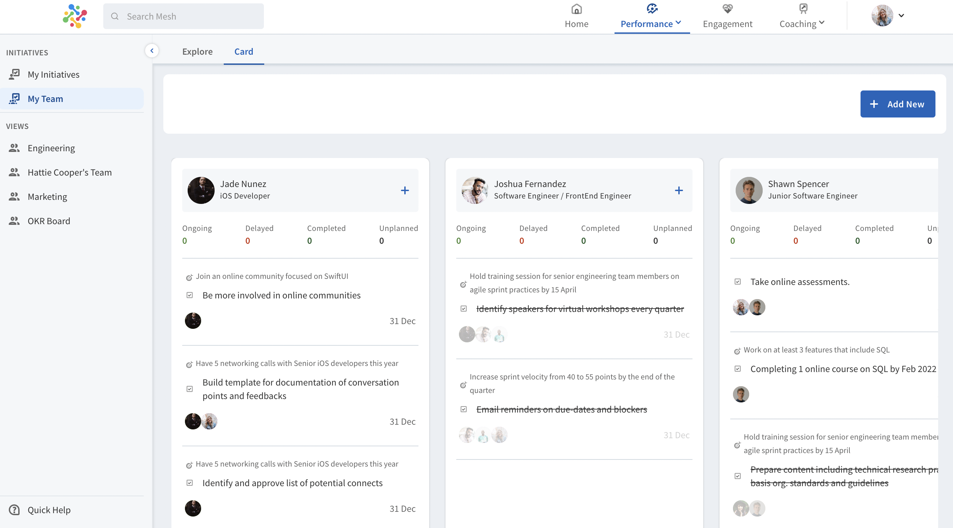Add initiative for Joshua Fernandez via plus icon

[679, 190]
